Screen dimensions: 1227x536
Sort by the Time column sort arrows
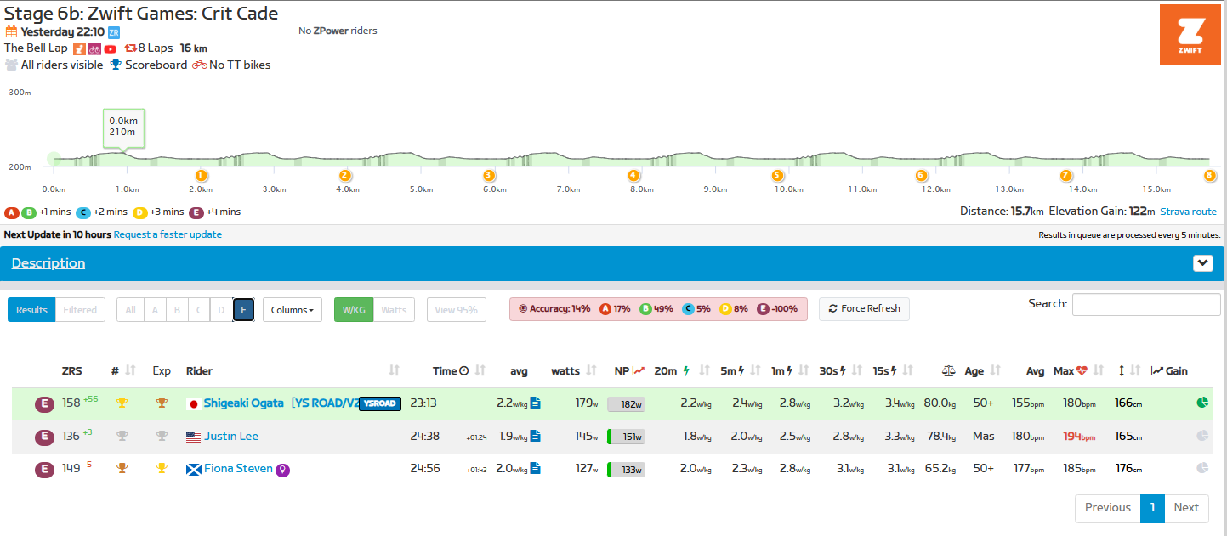[x=480, y=370]
